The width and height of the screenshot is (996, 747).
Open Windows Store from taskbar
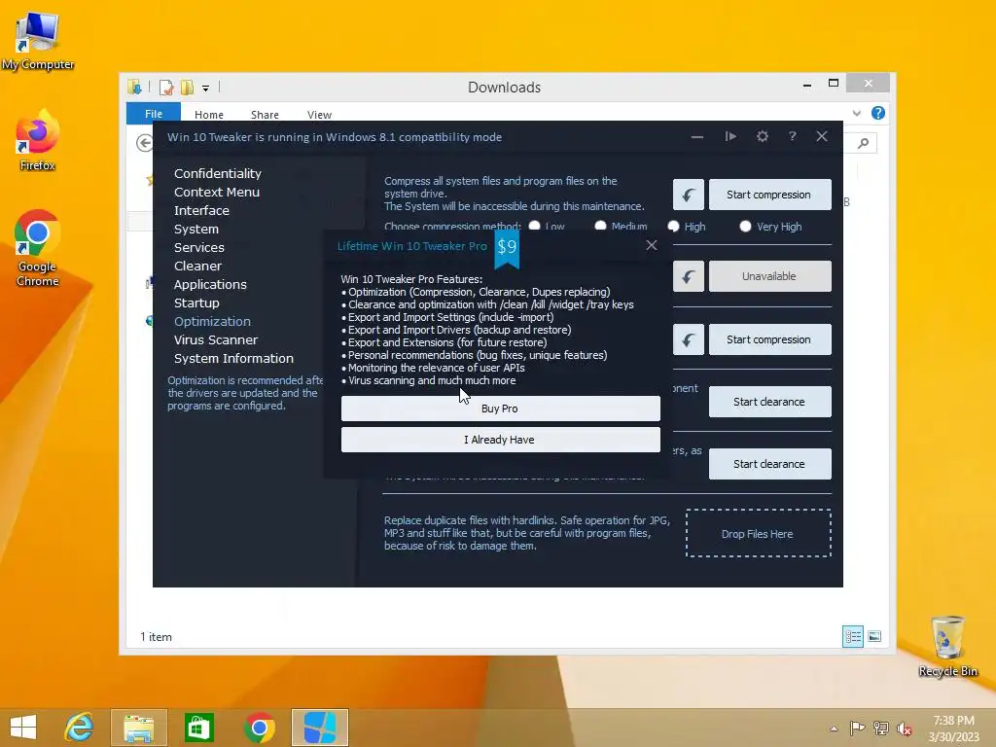tap(198, 728)
